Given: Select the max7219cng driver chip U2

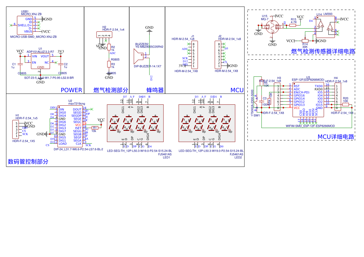Looking at the screenshot, I should point(70,126).
